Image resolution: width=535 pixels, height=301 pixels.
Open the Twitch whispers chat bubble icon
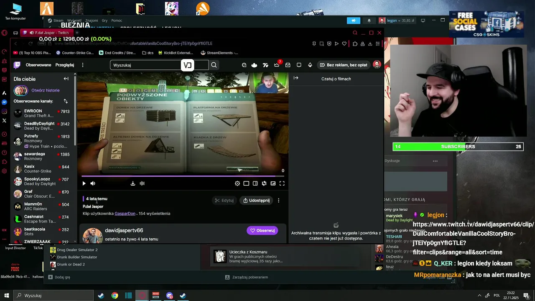(x=299, y=65)
